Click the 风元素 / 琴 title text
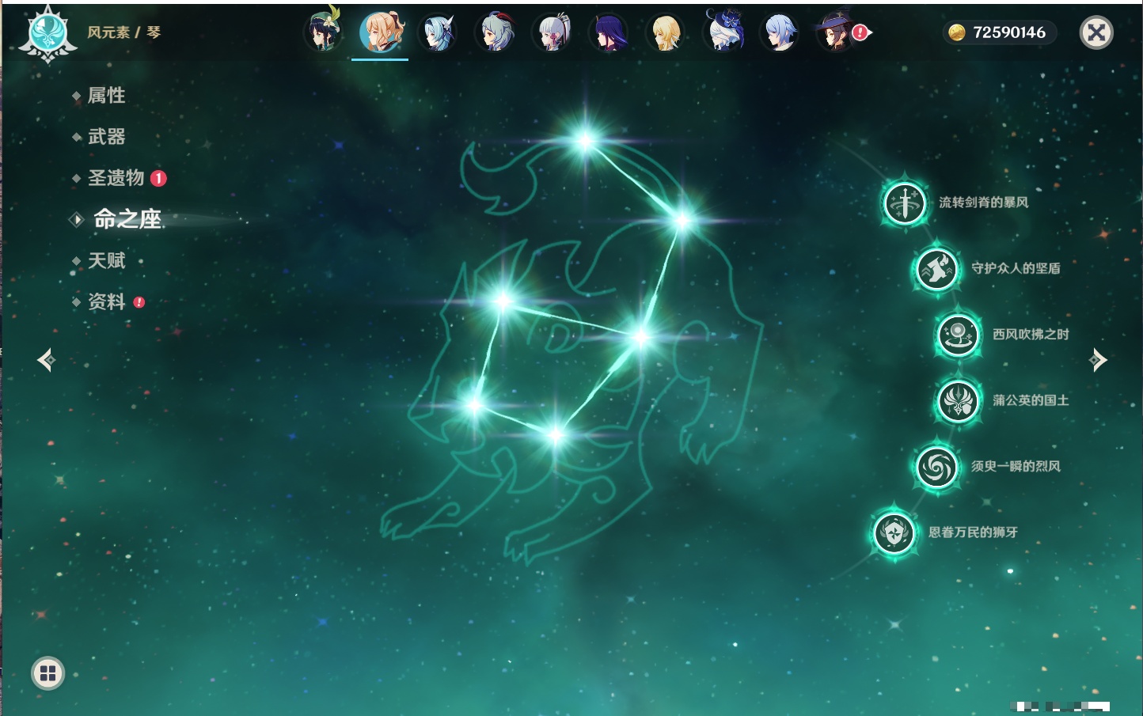Viewport: 1143px width, 716px height. (x=123, y=32)
